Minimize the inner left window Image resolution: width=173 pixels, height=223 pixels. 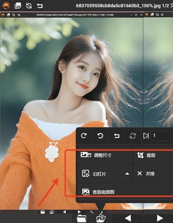(x=131, y=15)
